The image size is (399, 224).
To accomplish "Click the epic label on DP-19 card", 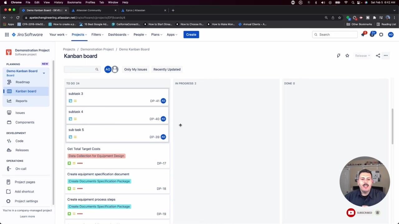I will pos(99,207).
